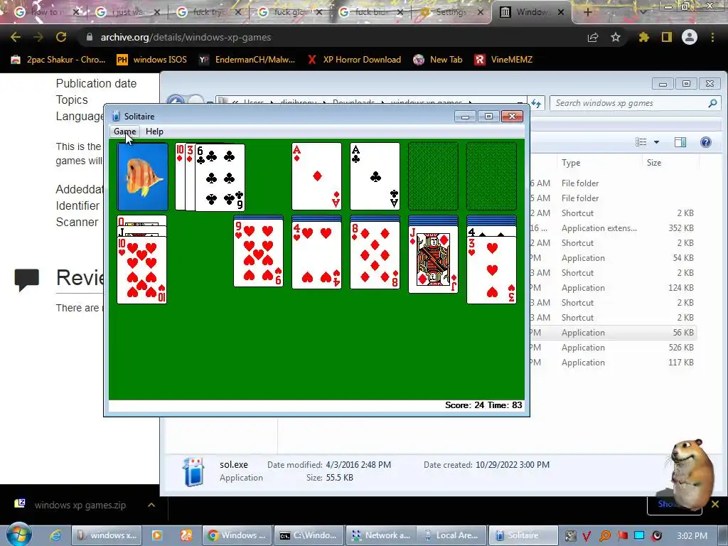Image resolution: width=728 pixels, height=546 pixels.
Task: Select the 117 KB Application row
Action: click(613, 362)
